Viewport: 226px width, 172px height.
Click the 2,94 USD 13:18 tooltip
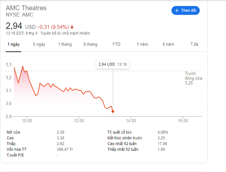click(x=113, y=64)
